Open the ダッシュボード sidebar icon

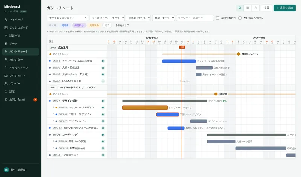click(6, 27)
